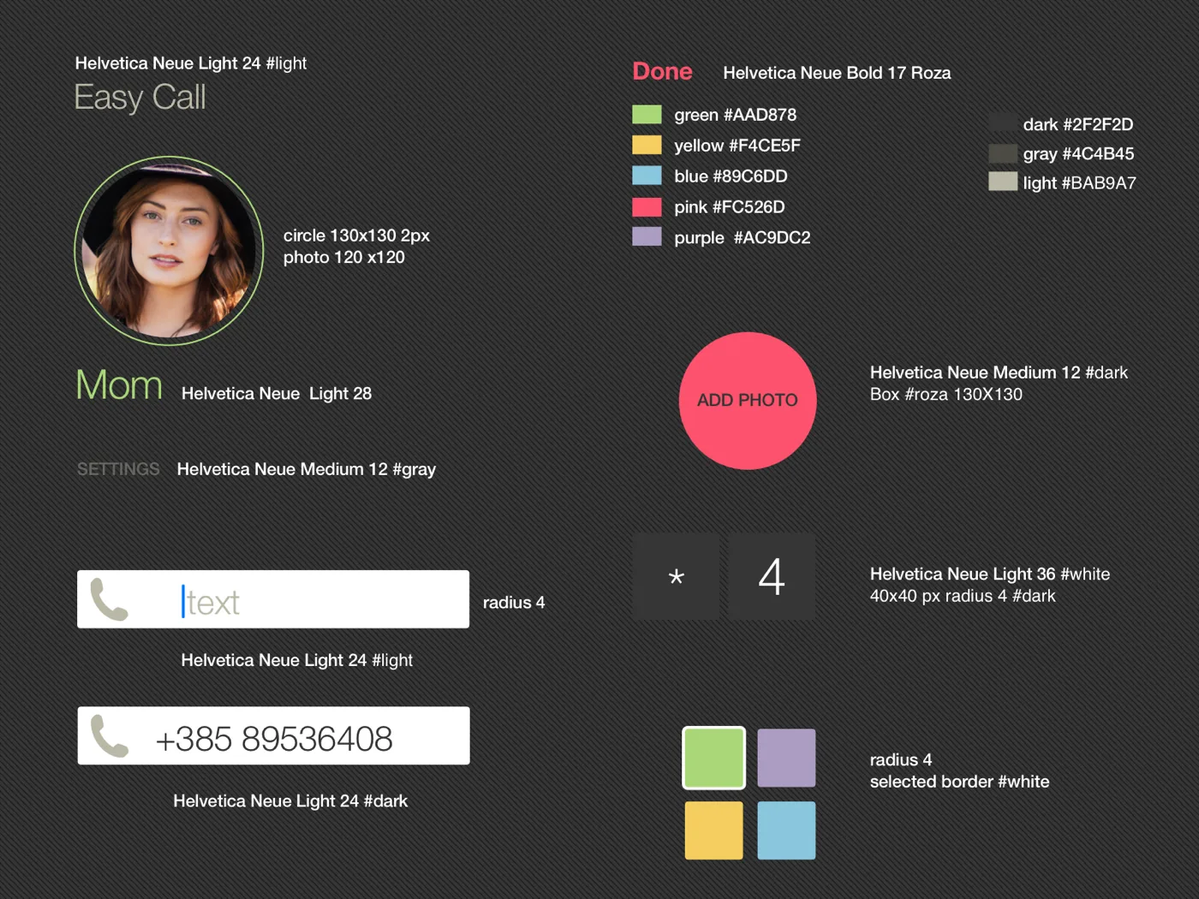The height and width of the screenshot is (899, 1199).
Task: Click inside the placeholder 'text' input field
Action: [x=273, y=599]
